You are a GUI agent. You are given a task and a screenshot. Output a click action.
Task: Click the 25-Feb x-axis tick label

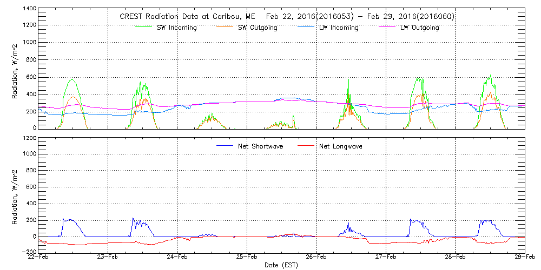[x=247, y=258]
